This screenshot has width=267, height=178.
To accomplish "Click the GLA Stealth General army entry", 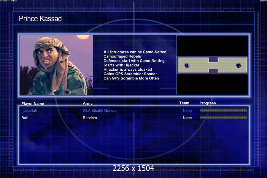I will tap(100, 111).
